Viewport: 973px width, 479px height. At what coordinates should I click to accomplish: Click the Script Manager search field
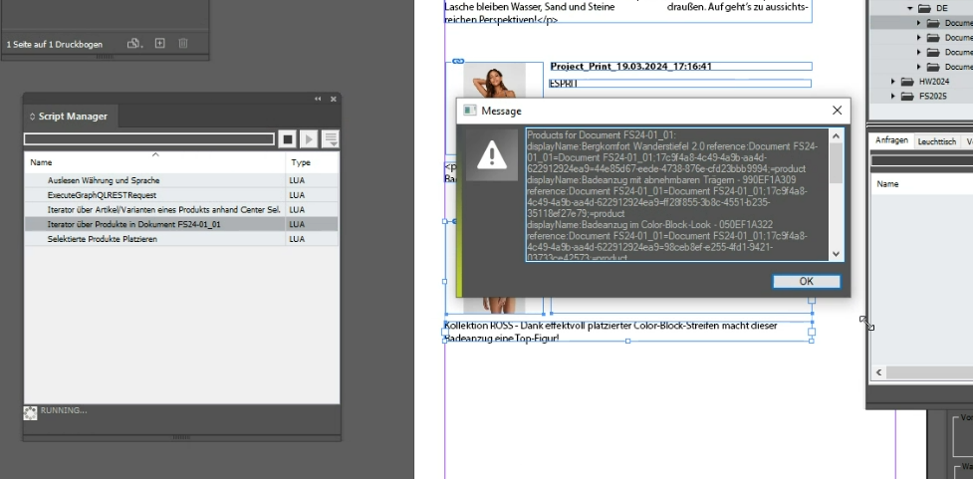[x=149, y=139]
